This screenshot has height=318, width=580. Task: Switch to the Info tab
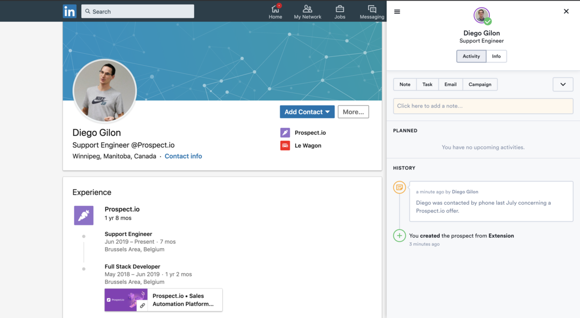pos(496,56)
